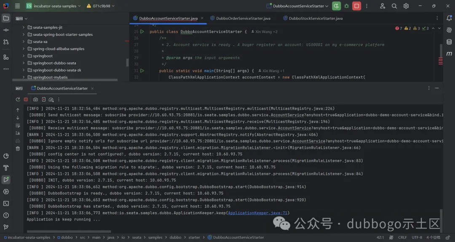Toggle soft-wrap in the run console
The width and height of the screenshot is (455, 242).
click(18, 126)
